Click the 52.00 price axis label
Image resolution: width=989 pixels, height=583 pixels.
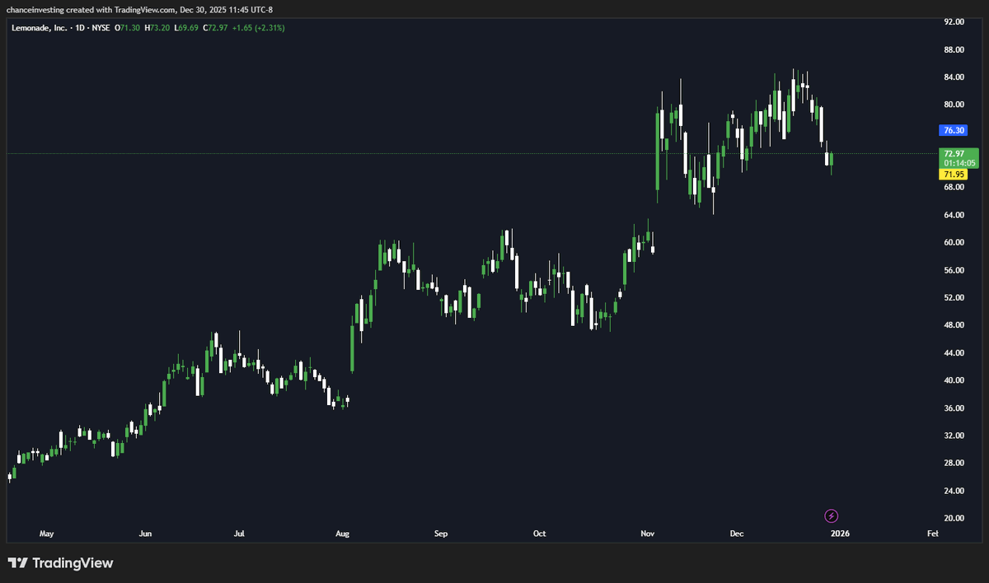[954, 298]
